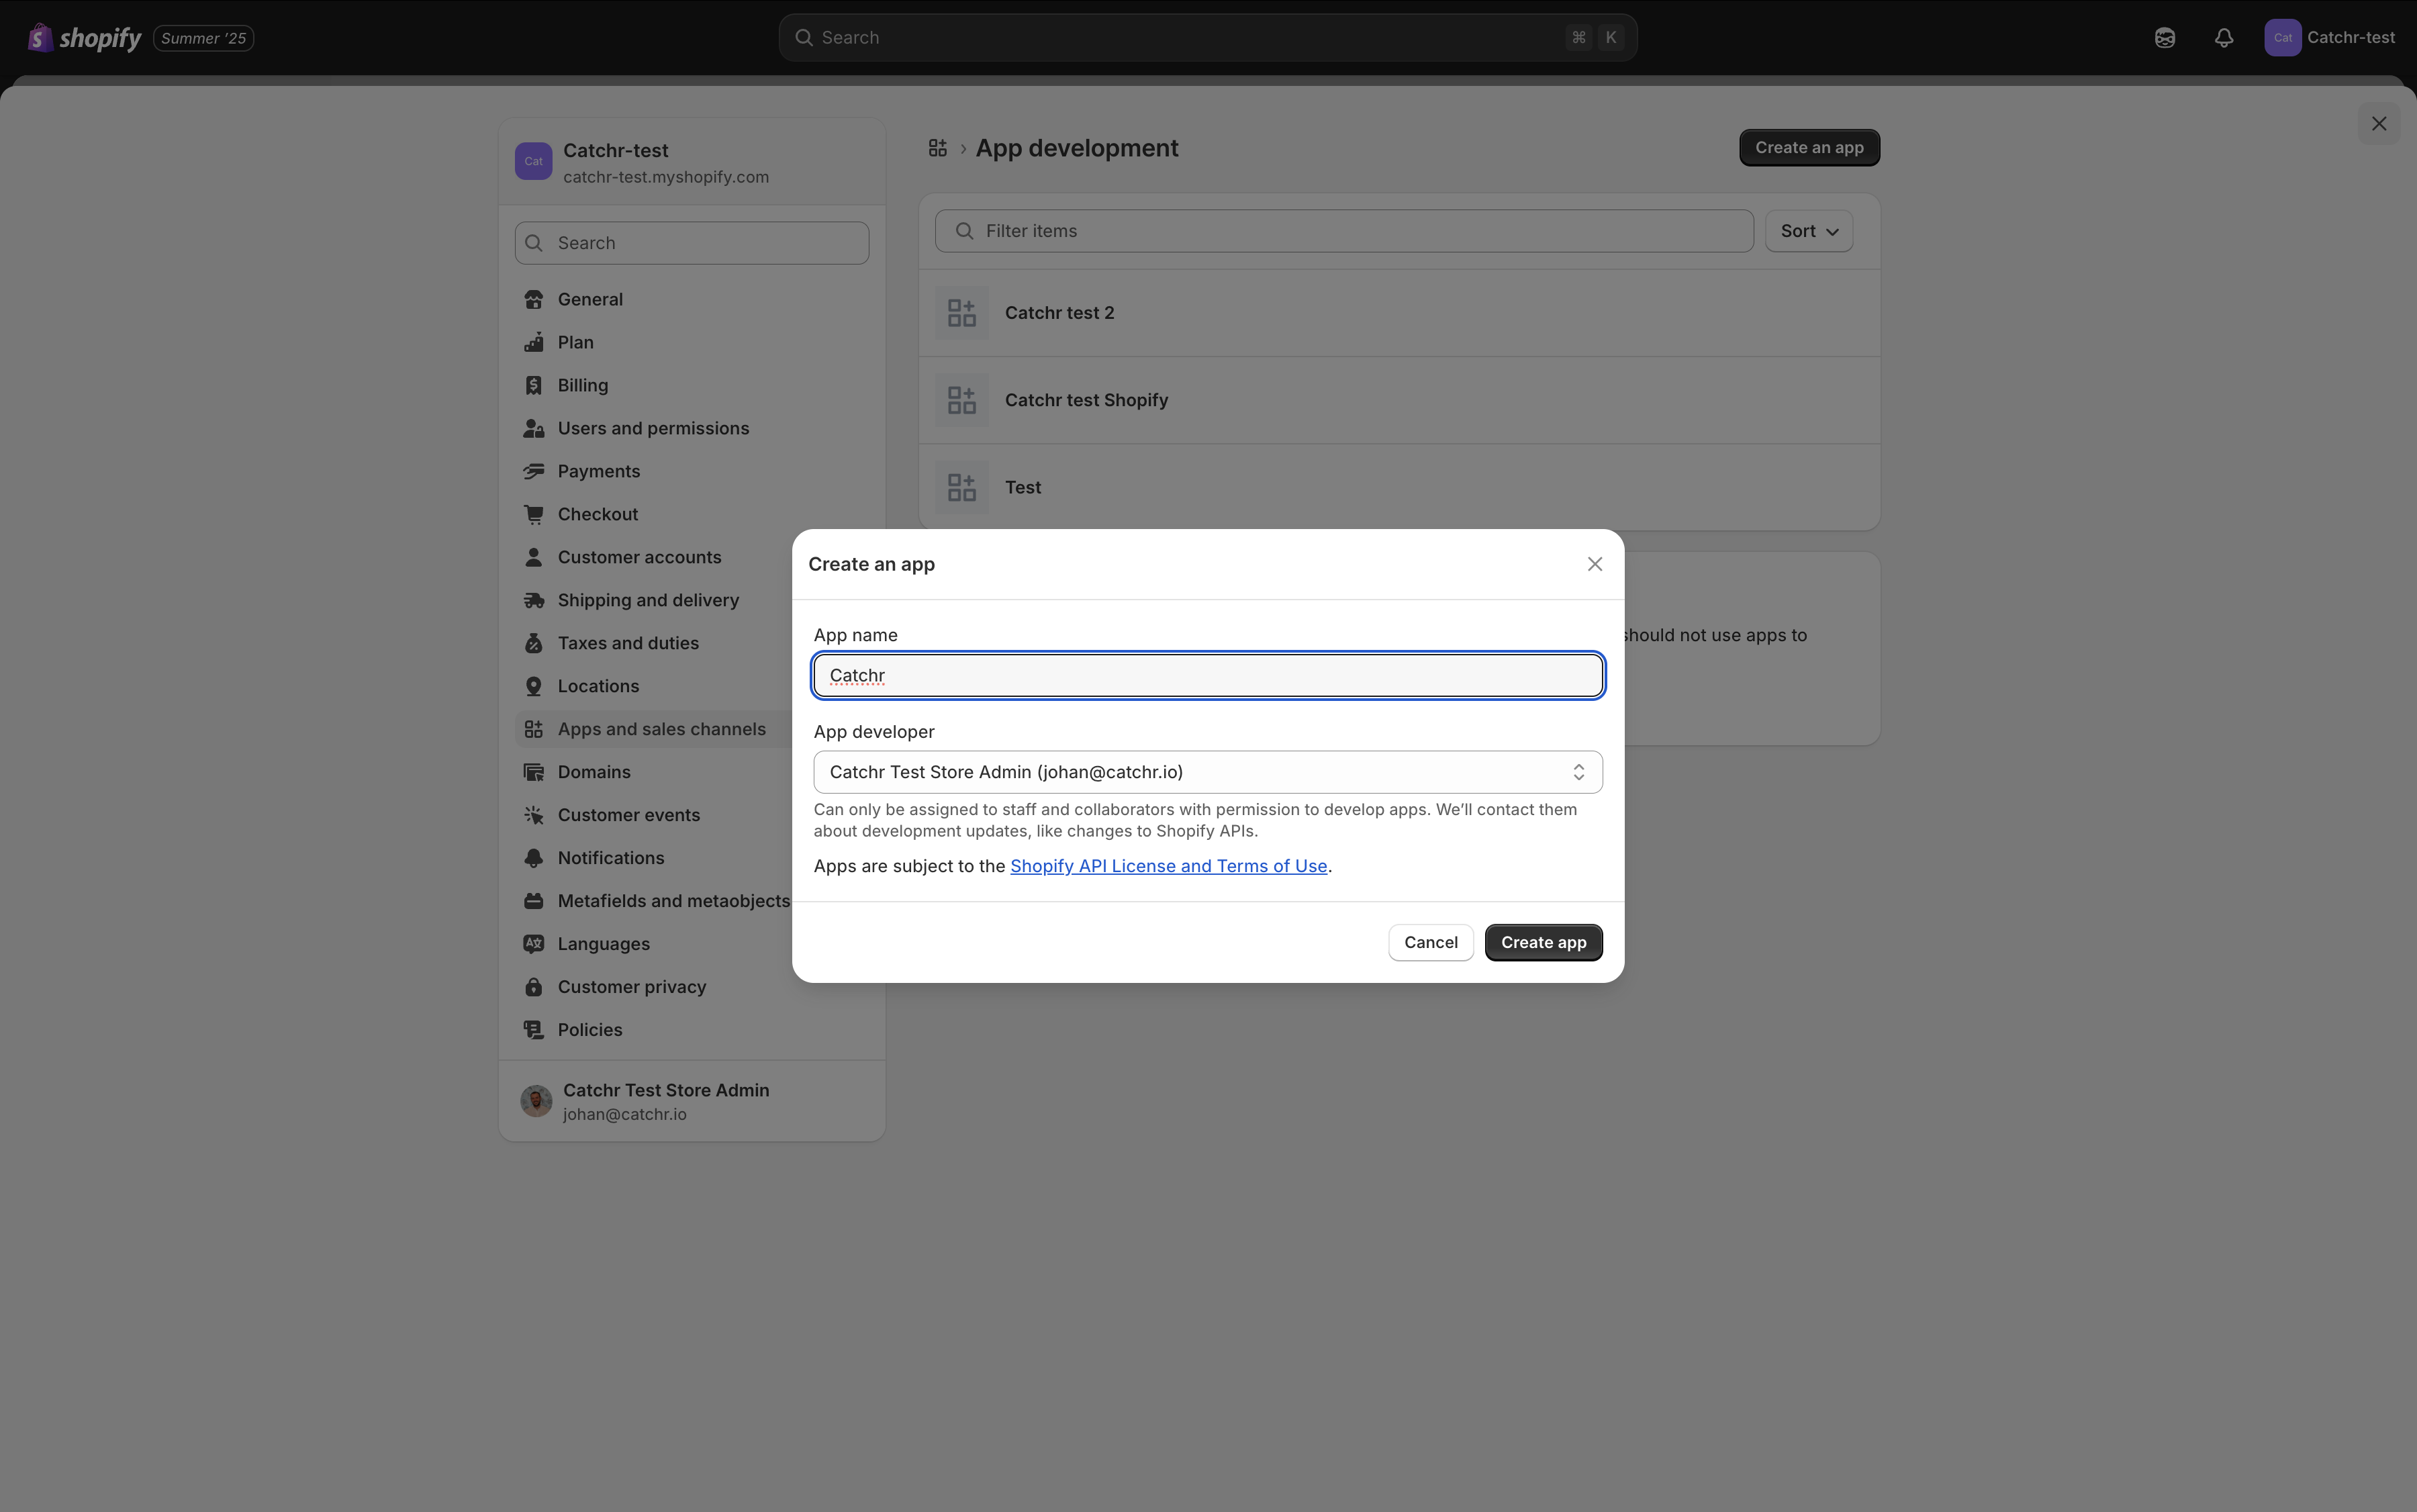The width and height of the screenshot is (2417, 1512).
Task: Open the notifications bell icon
Action: tap(2224, 38)
